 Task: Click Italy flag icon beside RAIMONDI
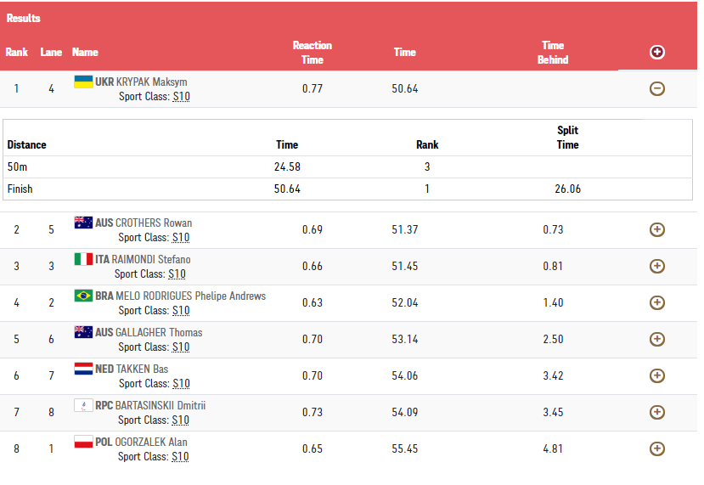click(x=83, y=259)
